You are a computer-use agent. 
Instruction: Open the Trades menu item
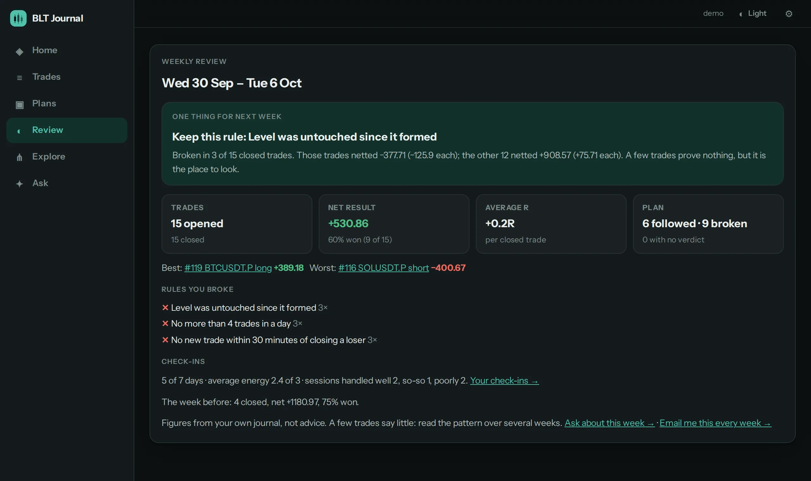67,77
